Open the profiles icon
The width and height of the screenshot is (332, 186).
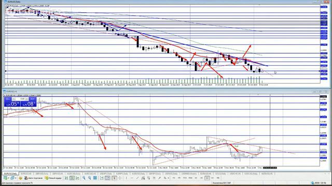(x=12, y=178)
